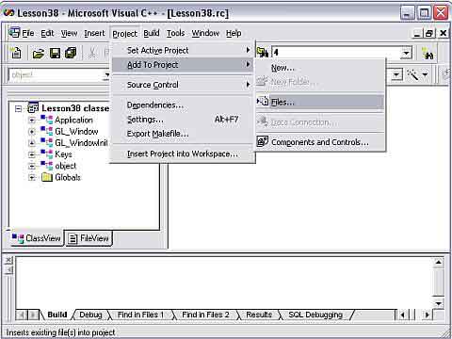Switch to the Find in Files 2 tab

point(205,315)
